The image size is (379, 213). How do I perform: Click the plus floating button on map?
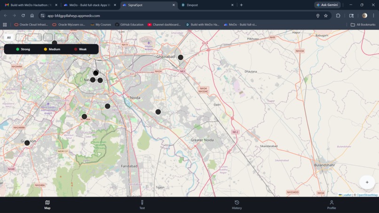point(367,182)
